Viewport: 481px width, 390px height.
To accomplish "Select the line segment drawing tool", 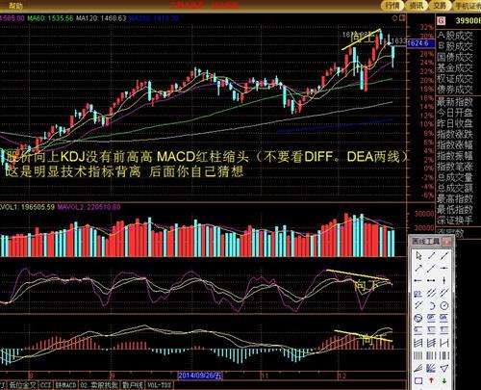I will pos(432,255).
